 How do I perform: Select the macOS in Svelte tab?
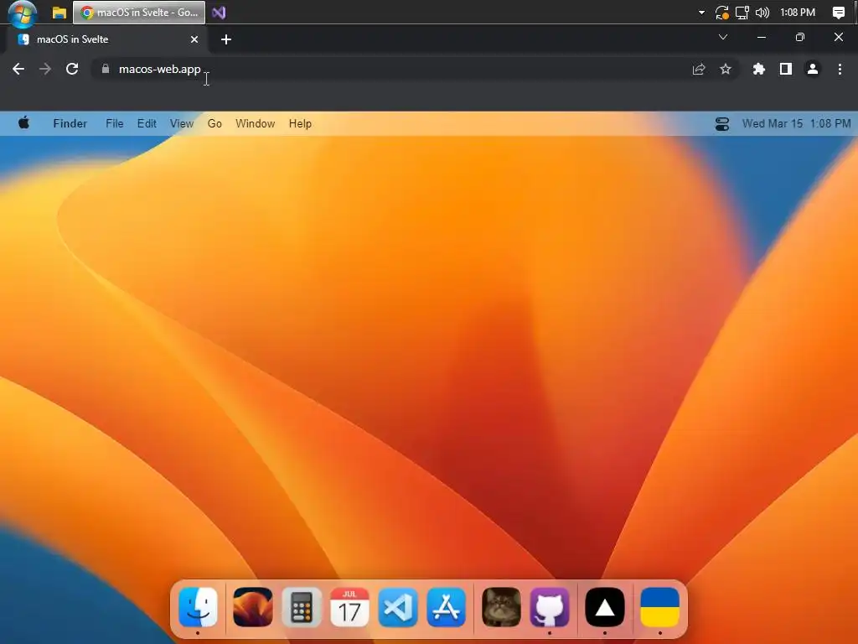108,39
